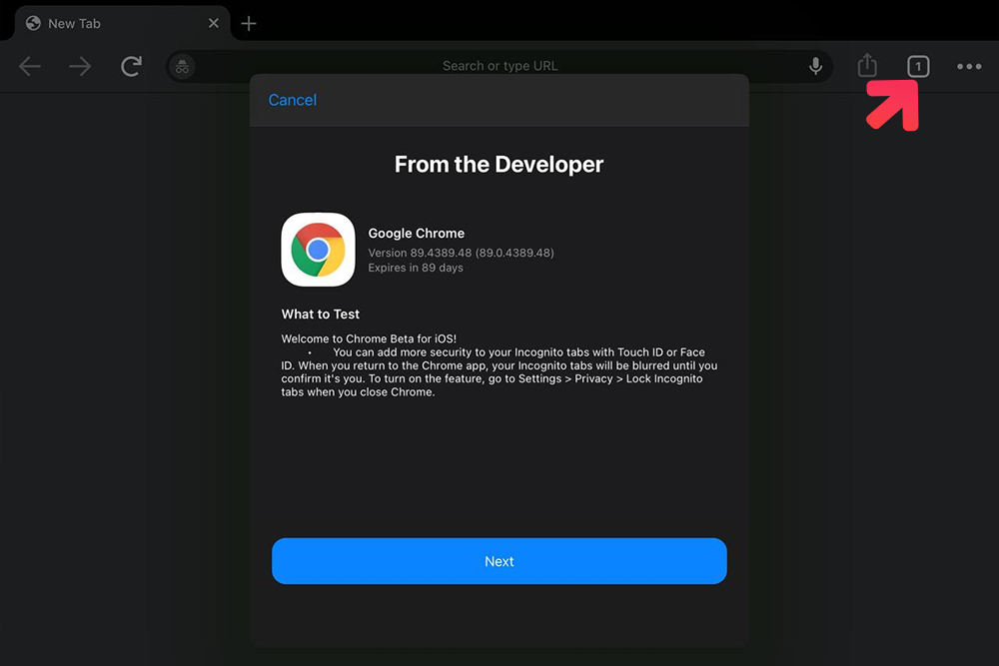Go forward with the forward arrow
The image size is (999, 666).
click(x=80, y=66)
